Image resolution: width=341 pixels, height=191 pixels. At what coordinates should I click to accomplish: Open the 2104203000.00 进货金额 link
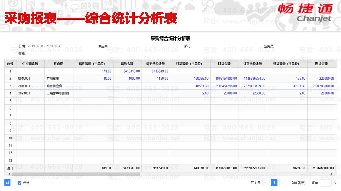tap(323, 86)
